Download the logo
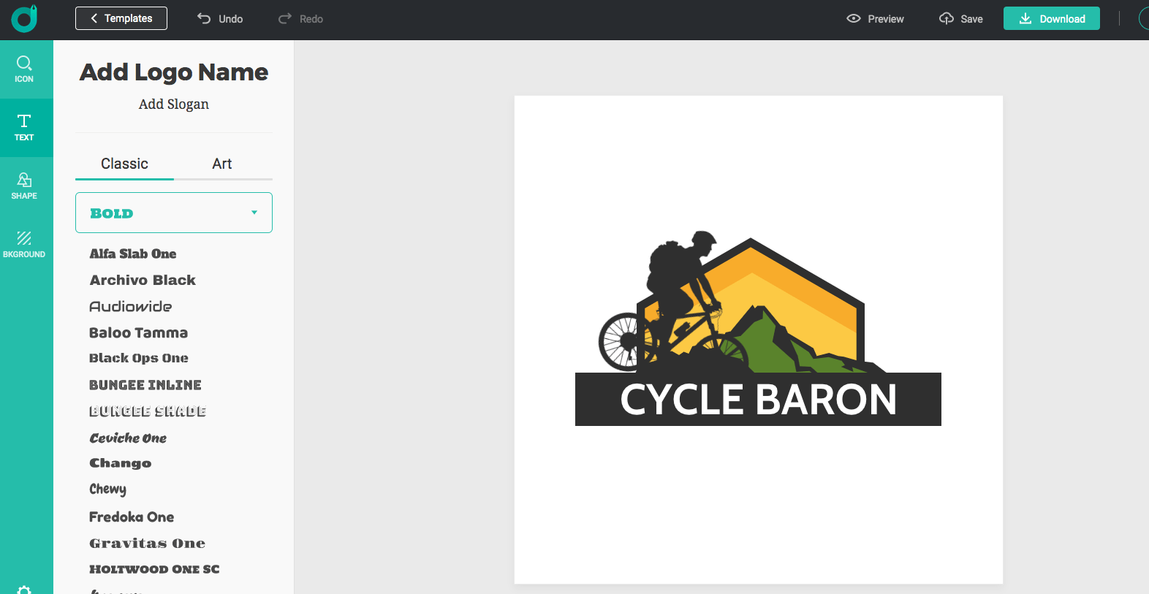 (x=1051, y=19)
